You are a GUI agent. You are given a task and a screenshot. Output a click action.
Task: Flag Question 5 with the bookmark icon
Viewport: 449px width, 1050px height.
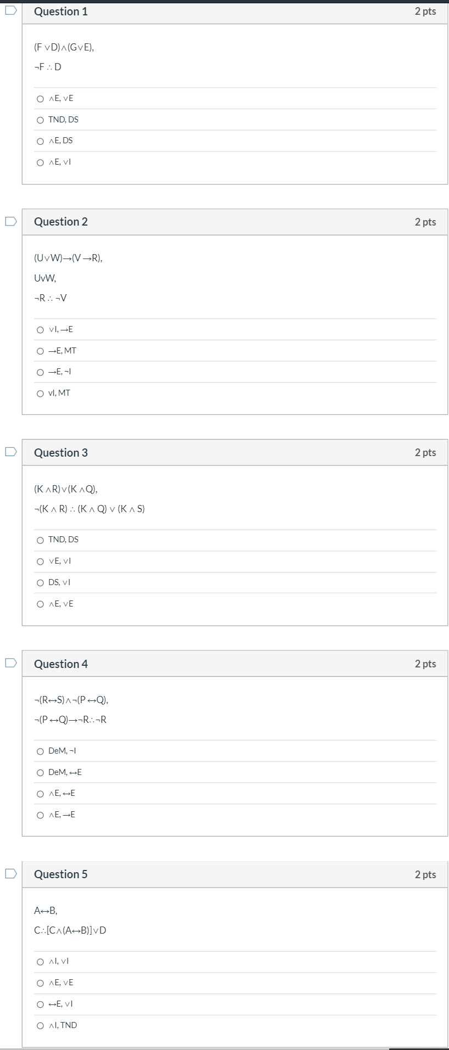(11, 873)
